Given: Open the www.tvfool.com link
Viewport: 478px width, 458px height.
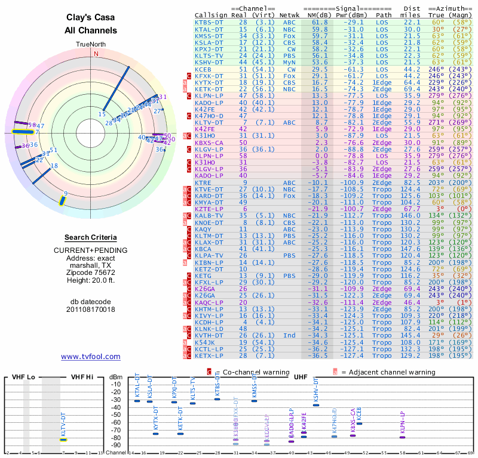Looking at the screenshot, I should [91, 357].
